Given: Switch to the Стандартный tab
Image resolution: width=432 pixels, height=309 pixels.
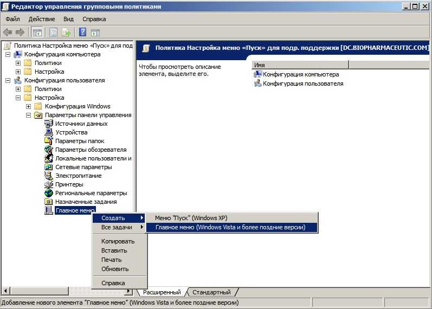Looking at the screenshot, I should [211, 292].
